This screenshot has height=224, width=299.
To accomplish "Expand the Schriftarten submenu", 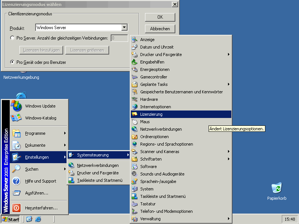I will pyautogui.click(x=229, y=159).
